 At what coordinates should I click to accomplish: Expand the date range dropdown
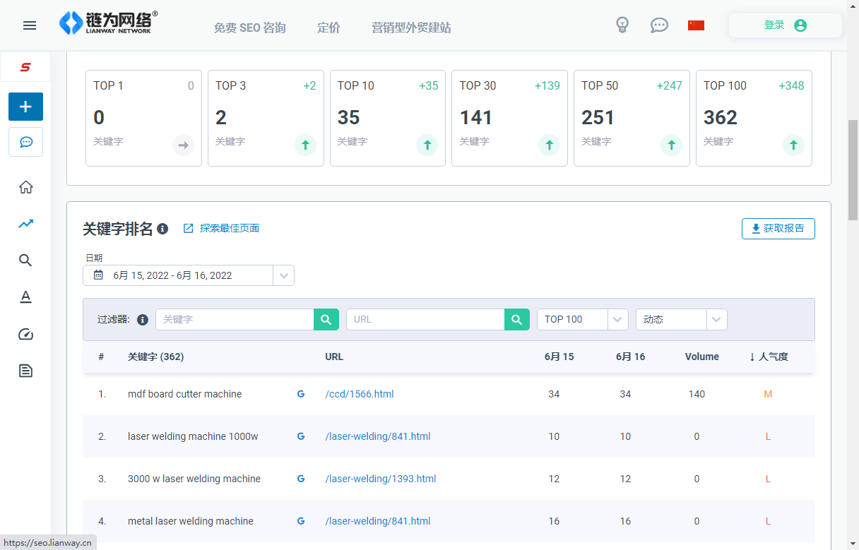tap(283, 275)
